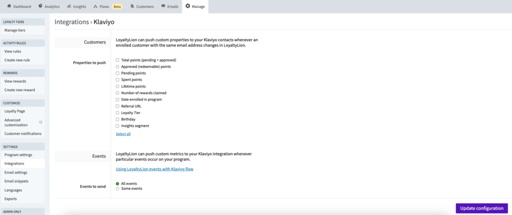Click the Insights bar chart icon
The height and width of the screenshot is (215, 512).
tap(69, 6)
